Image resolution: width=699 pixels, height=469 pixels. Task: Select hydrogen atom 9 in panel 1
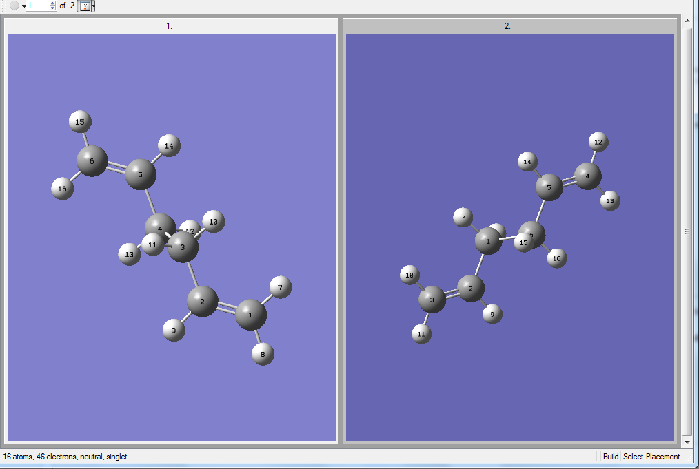tap(174, 330)
